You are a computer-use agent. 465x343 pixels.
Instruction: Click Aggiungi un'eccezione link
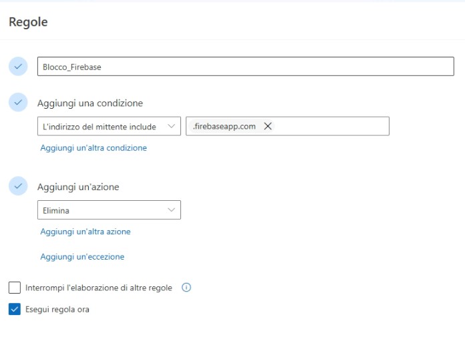tap(82, 256)
